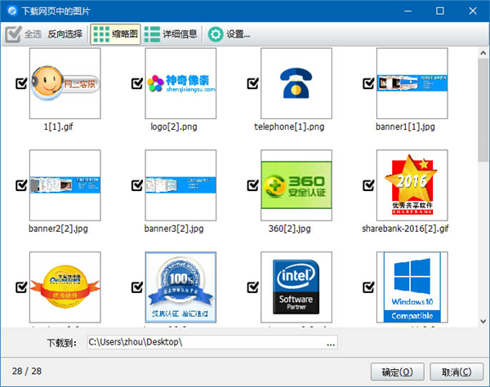Click the 取消(C) cancel button

pos(455,371)
